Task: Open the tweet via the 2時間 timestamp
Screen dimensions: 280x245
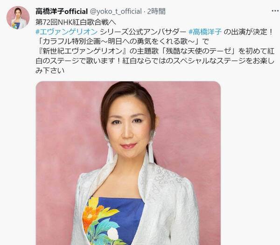Action: [156, 11]
